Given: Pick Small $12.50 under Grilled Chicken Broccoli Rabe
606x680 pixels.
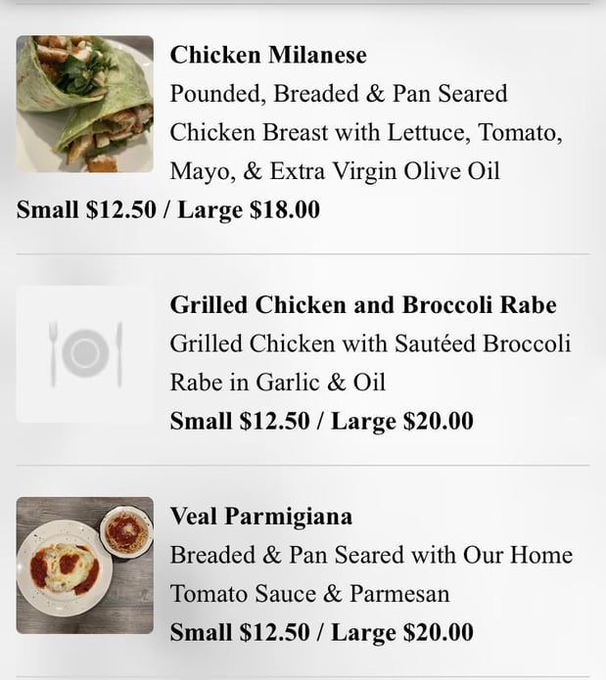Looking at the screenshot, I should pos(240,421).
